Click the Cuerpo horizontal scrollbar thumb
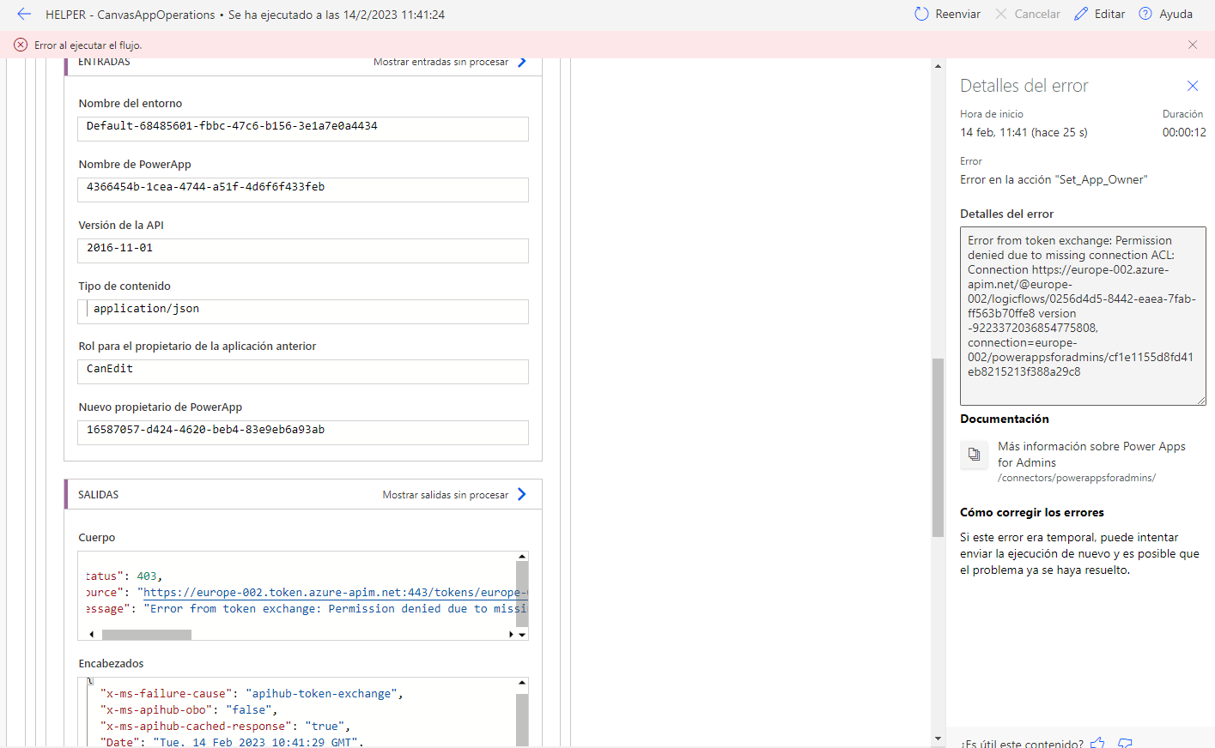The image size is (1215, 748). (x=147, y=635)
